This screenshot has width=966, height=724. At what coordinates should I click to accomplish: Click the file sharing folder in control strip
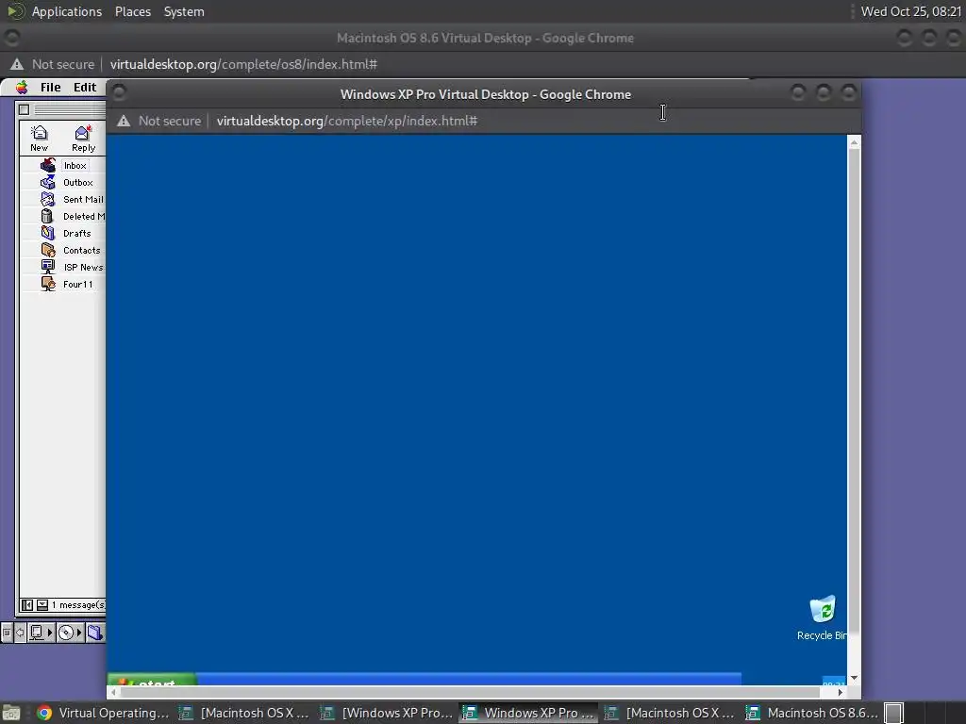click(95, 633)
